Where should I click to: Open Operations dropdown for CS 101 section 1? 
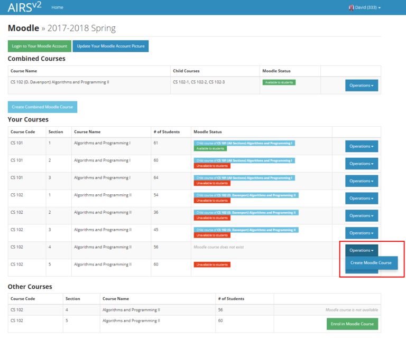click(x=362, y=146)
